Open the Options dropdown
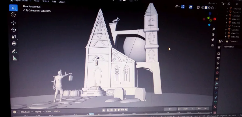 (x=213, y=3)
